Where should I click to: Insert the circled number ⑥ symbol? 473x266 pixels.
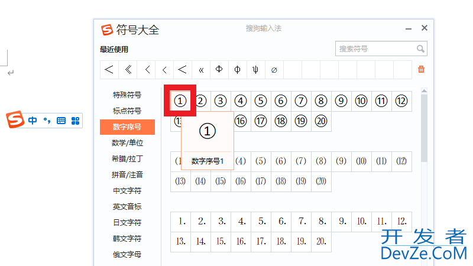click(x=281, y=101)
